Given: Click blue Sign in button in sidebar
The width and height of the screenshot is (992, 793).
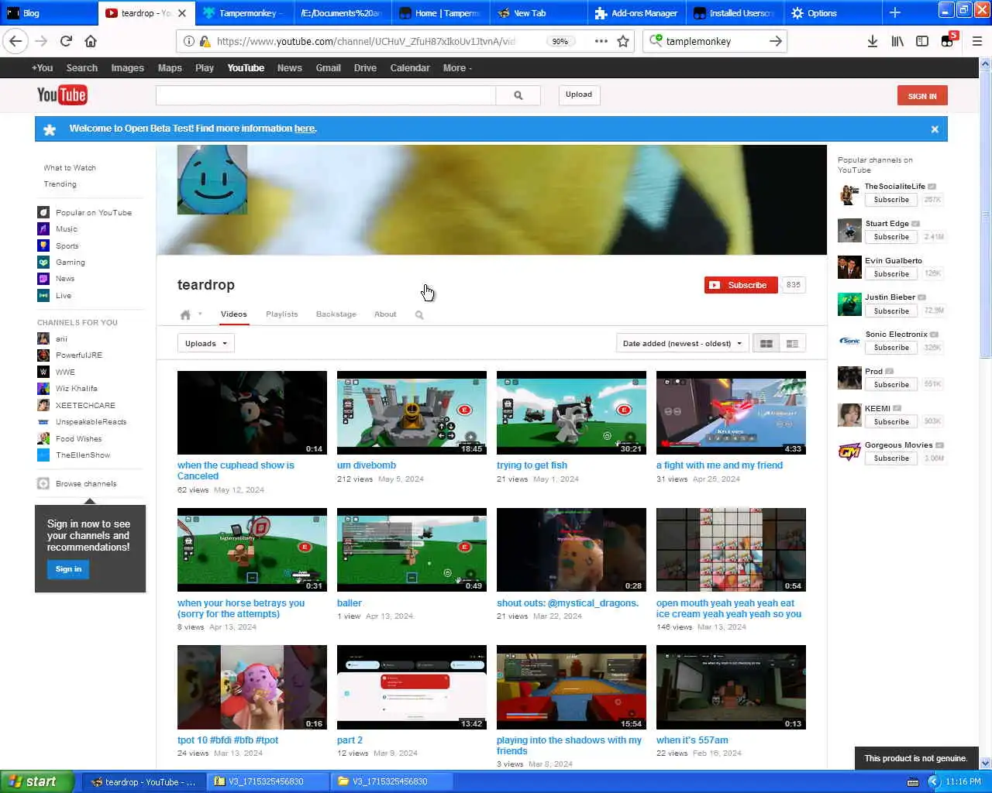Looking at the screenshot, I should [68, 569].
